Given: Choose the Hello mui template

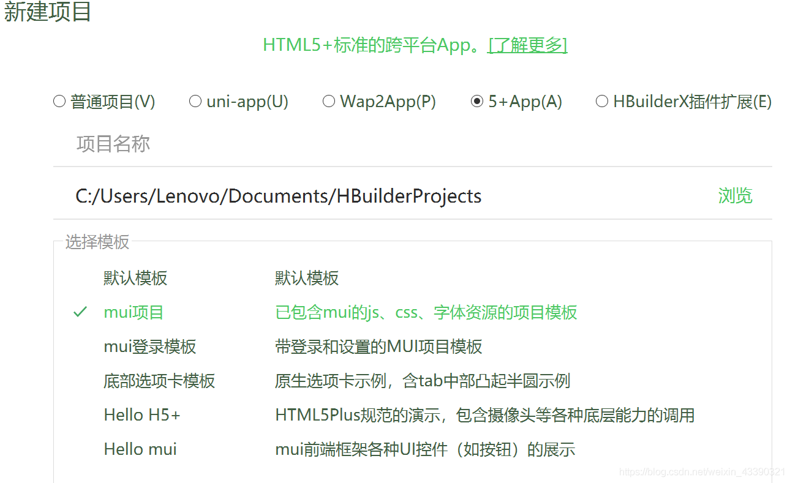Looking at the screenshot, I should point(412,449).
